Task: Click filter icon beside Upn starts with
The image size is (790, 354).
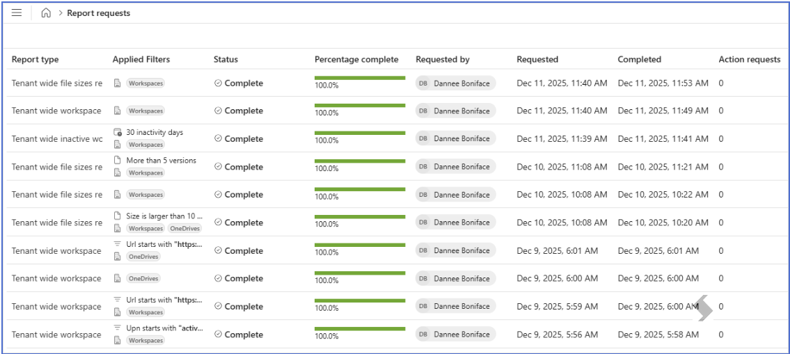Action: 118,328
